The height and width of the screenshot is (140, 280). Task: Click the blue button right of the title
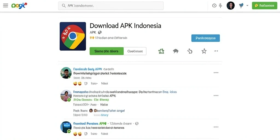206,38
